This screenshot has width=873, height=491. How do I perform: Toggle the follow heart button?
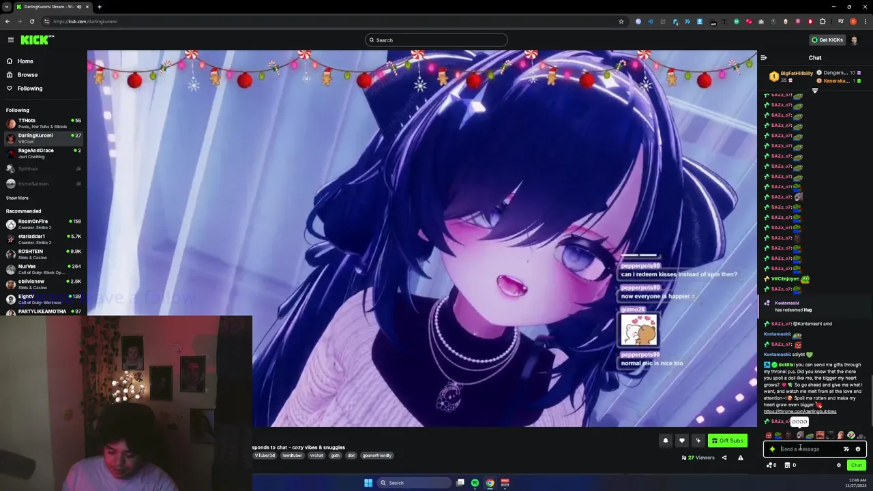tap(681, 441)
